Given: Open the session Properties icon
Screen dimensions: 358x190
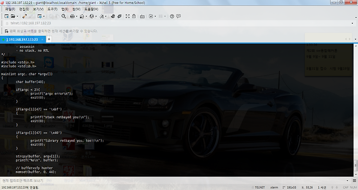Looking at the screenshot, I should 39,16.
